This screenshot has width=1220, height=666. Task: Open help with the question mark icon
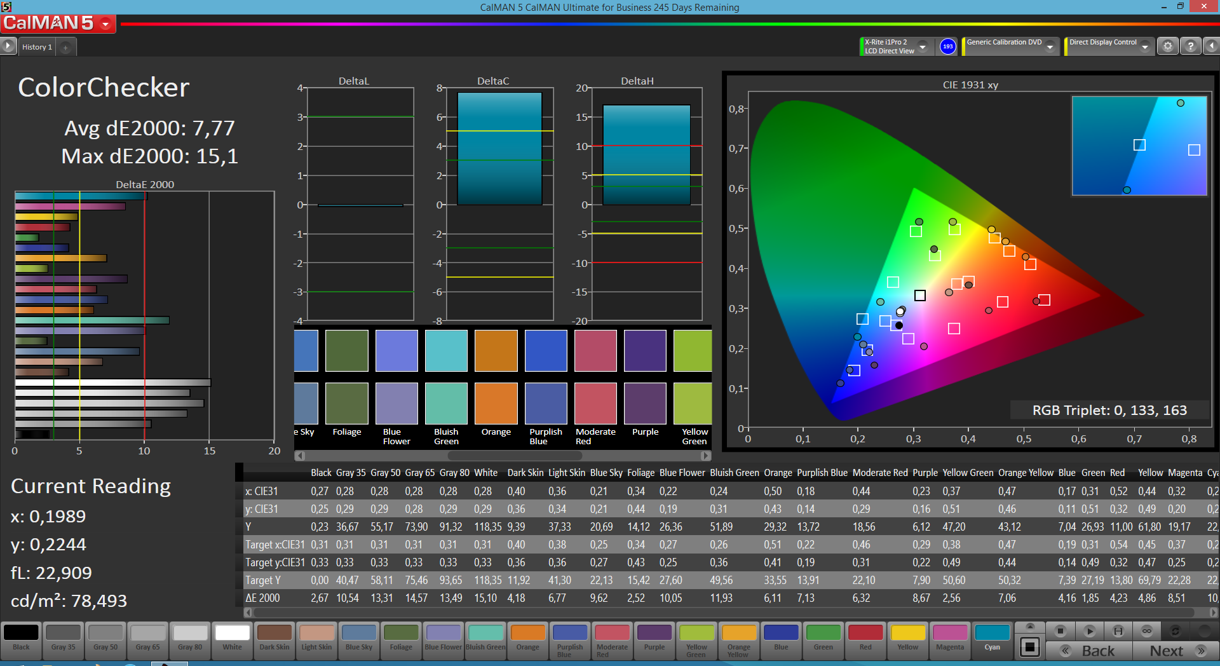click(1191, 46)
